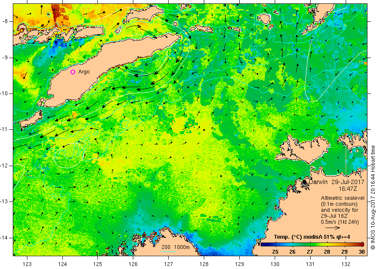Click latitude axis label -12
This screenshot has height=269, width=376.
[5, 166]
